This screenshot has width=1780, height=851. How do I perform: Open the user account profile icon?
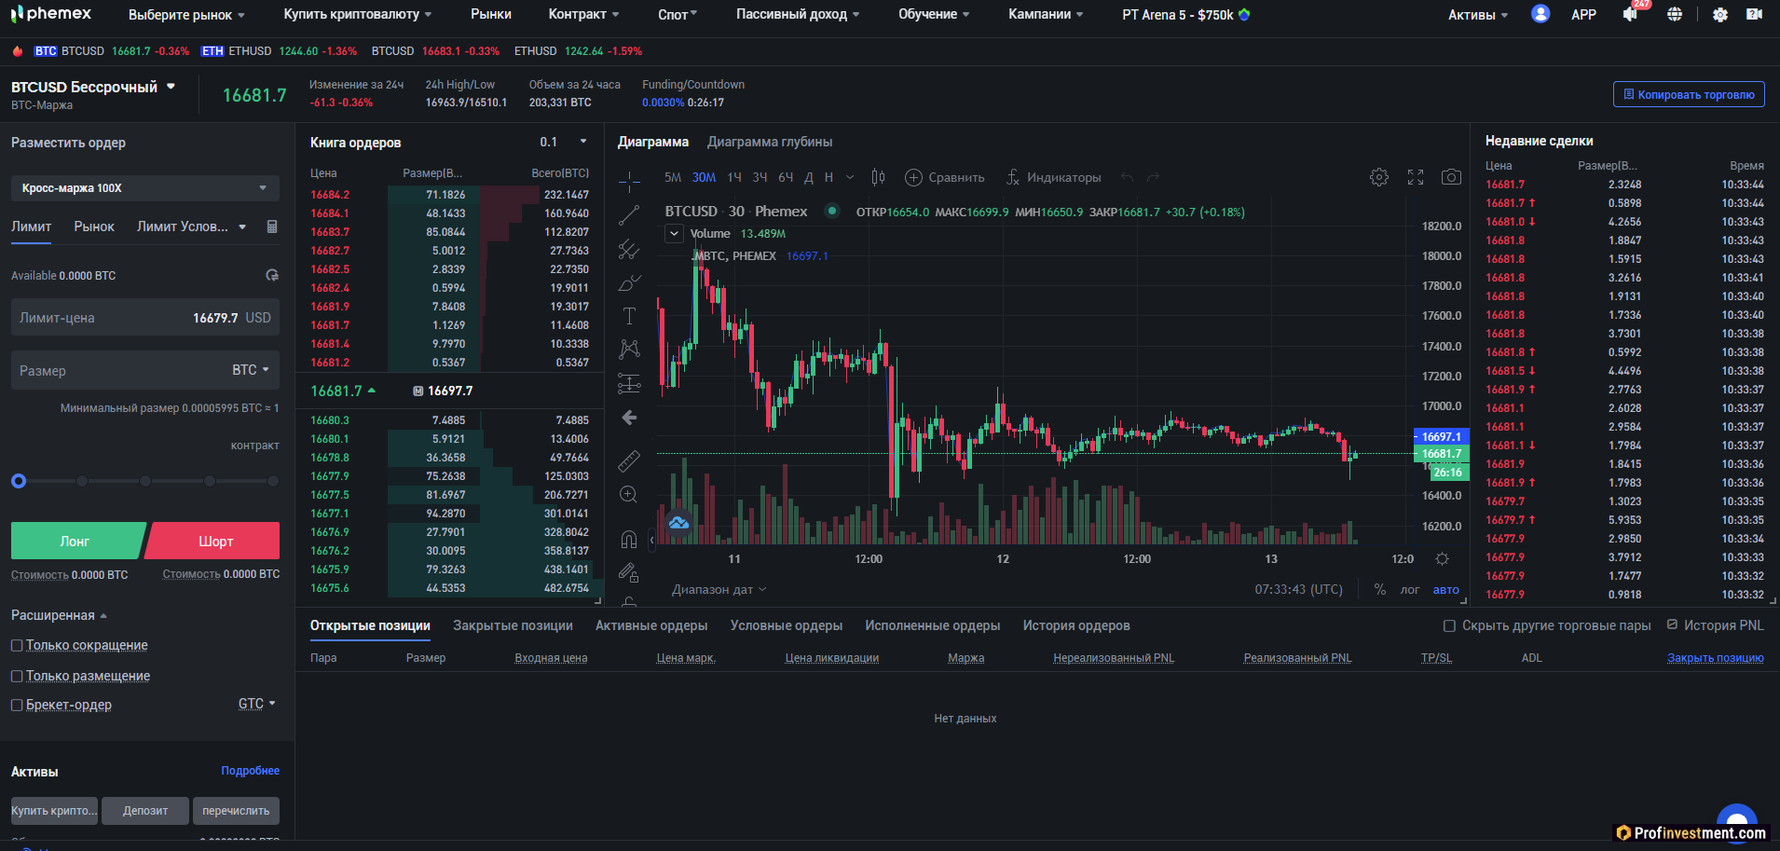pos(1540,14)
